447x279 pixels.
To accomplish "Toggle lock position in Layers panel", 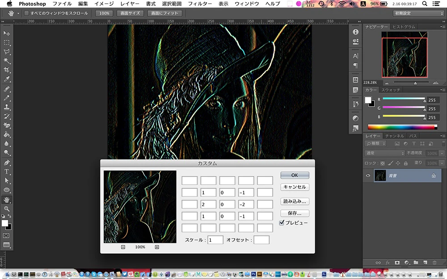I will [398, 163].
